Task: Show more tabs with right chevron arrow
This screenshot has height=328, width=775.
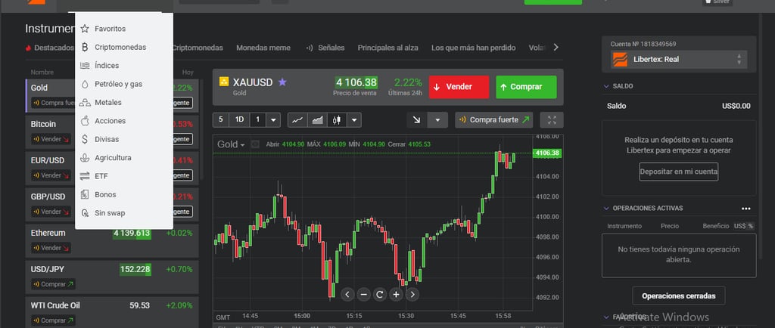Action: (x=556, y=48)
